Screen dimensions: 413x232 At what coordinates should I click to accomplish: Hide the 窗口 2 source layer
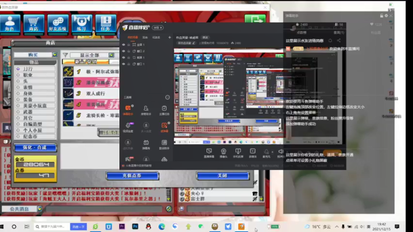pyautogui.click(x=123, y=51)
